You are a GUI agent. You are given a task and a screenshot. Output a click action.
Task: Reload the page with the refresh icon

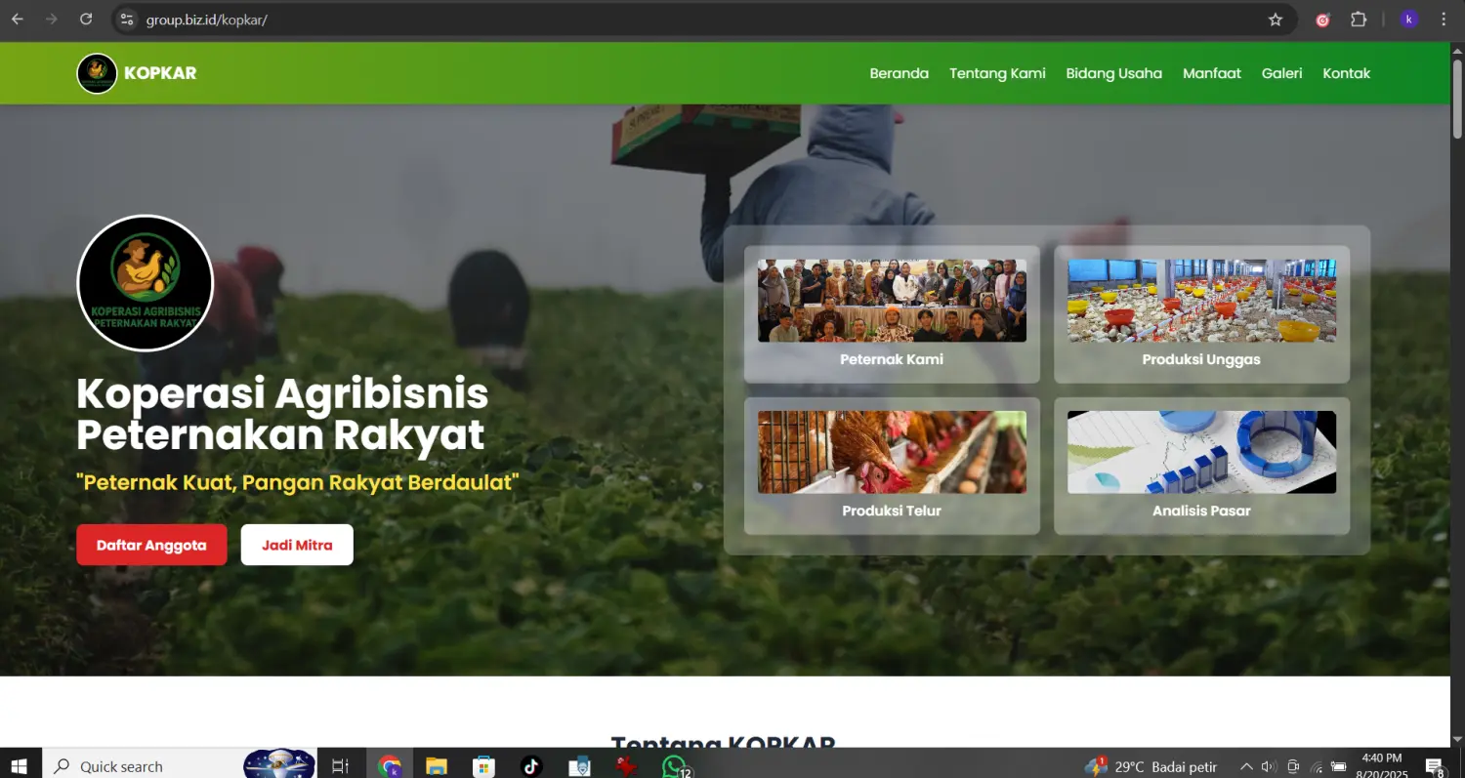pos(86,19)
